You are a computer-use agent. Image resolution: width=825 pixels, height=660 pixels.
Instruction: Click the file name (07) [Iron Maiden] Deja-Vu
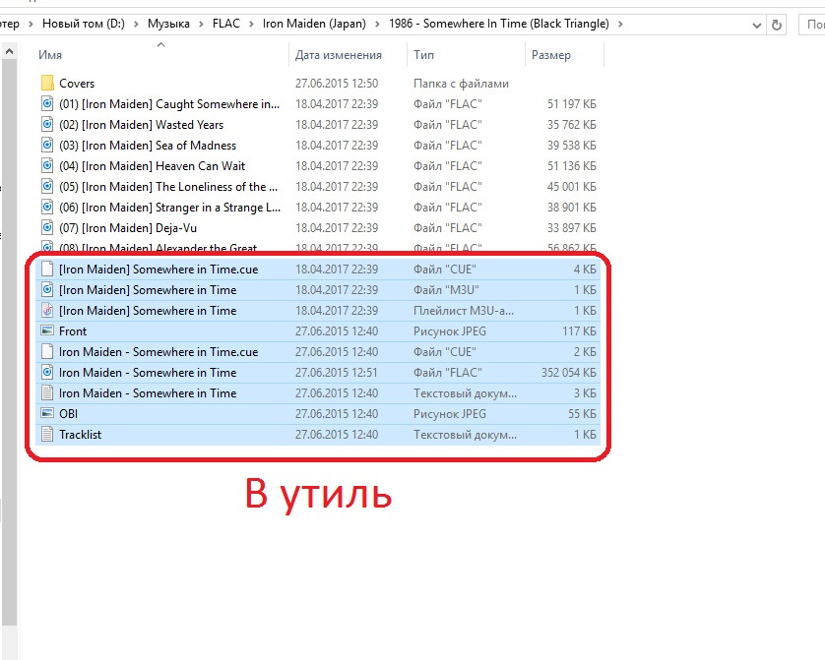(x=128, y=228)
